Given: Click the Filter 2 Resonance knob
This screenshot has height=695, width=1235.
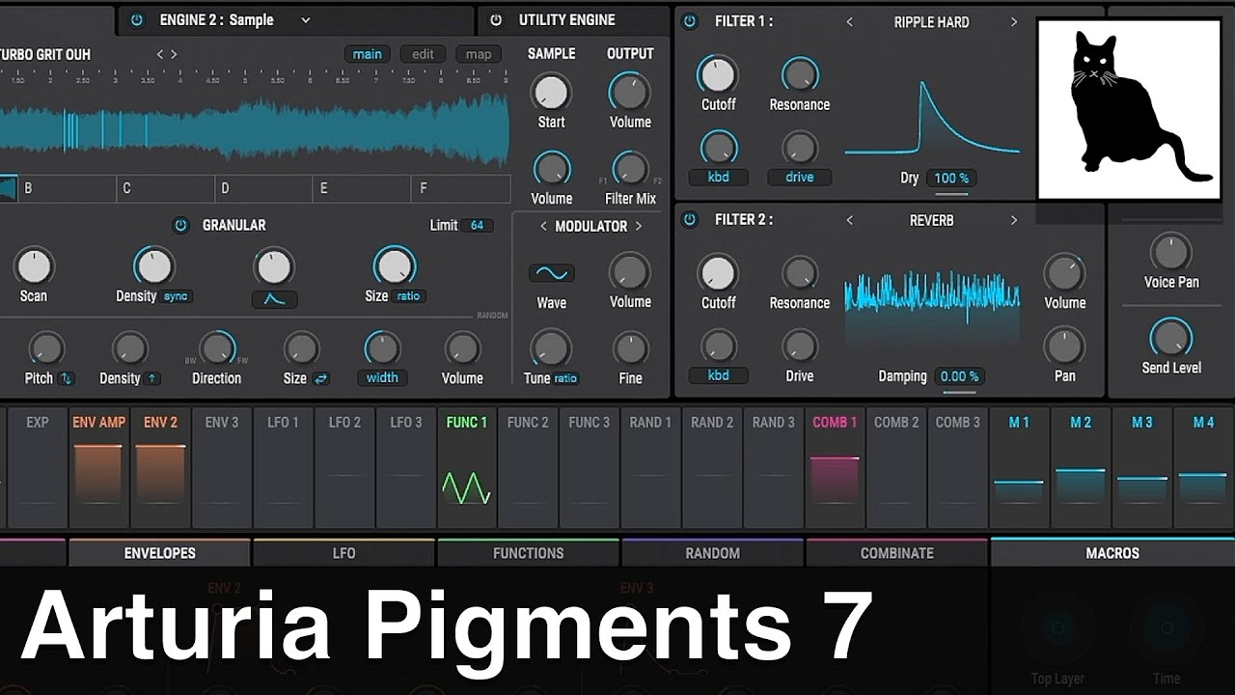Looking at the screenshot, I should click(800, 273).
